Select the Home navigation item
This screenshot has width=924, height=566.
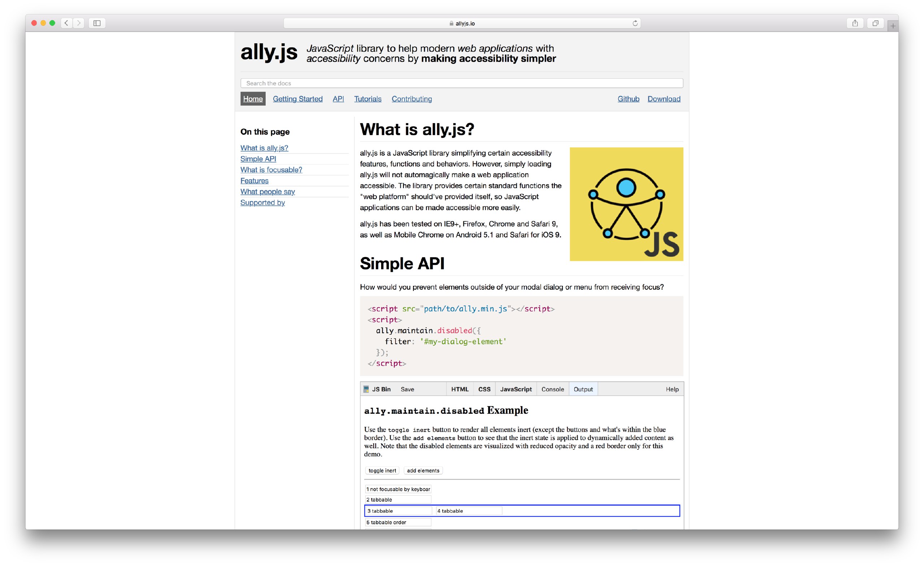(x=253, y=99)
